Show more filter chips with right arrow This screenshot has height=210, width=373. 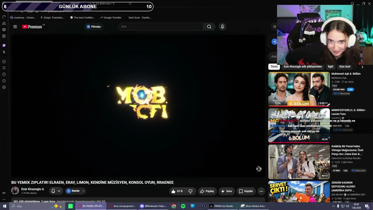[362, 67]
